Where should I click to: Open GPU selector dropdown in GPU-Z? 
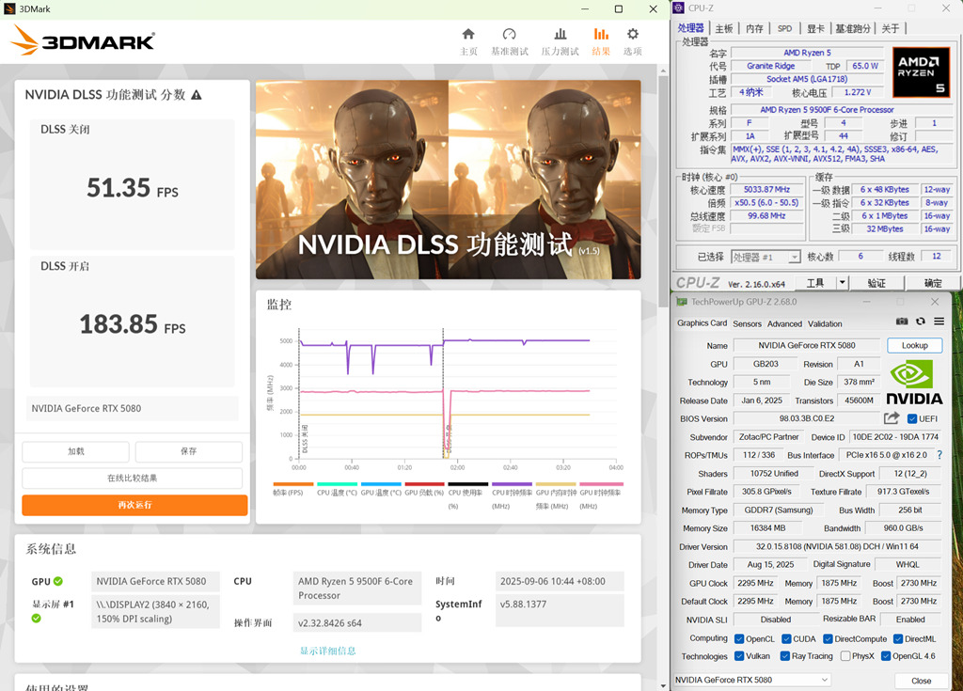[x=752, y=680]
